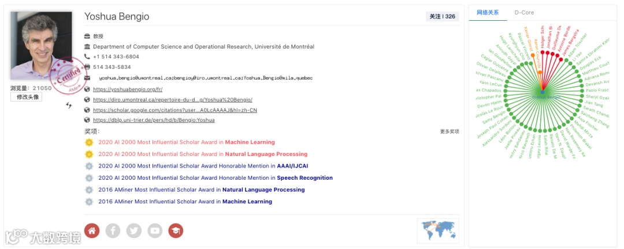Open the scholar.google.com citations link
Screen dimensions: 624x249
coord(175,110)
